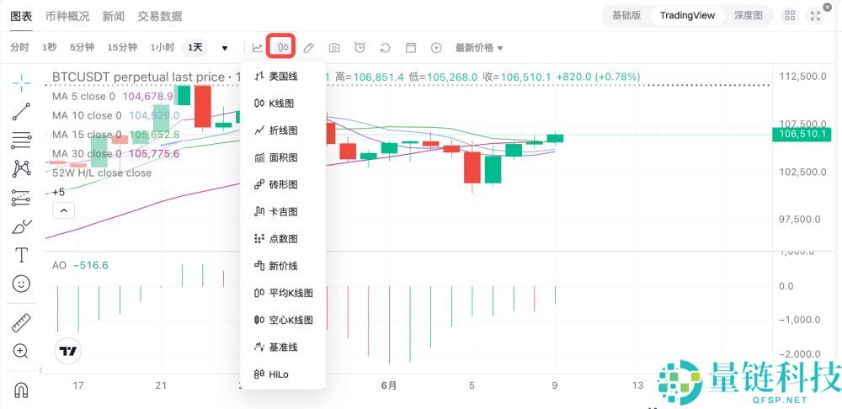Choose HiLo chart type
This screenshot has height=409, width=842.
282,374
